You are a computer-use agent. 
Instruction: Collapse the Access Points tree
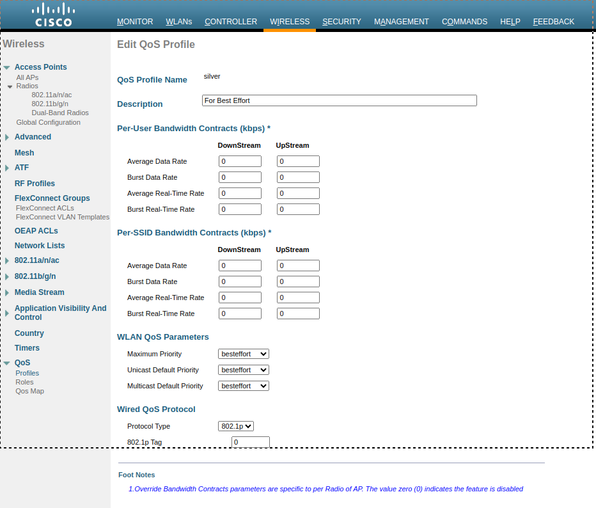click(7, 67)
